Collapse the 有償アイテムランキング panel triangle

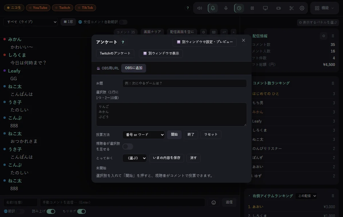[x=249, y=196]
